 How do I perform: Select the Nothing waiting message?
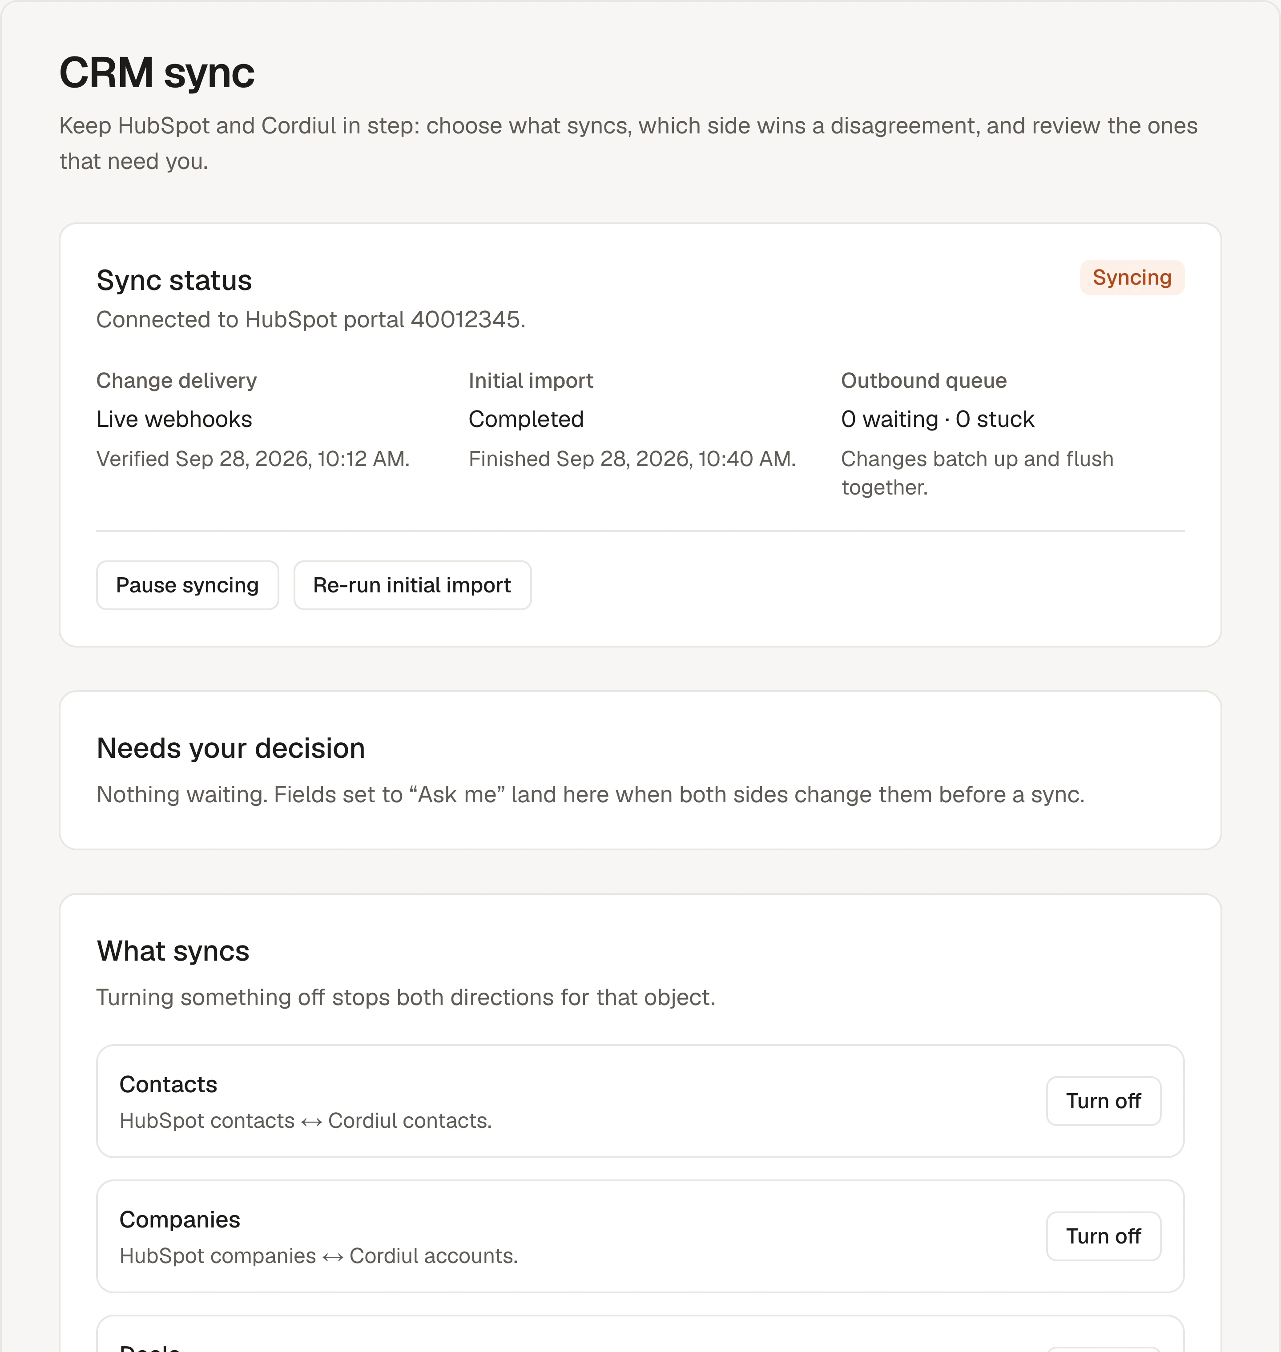point(590,794)
